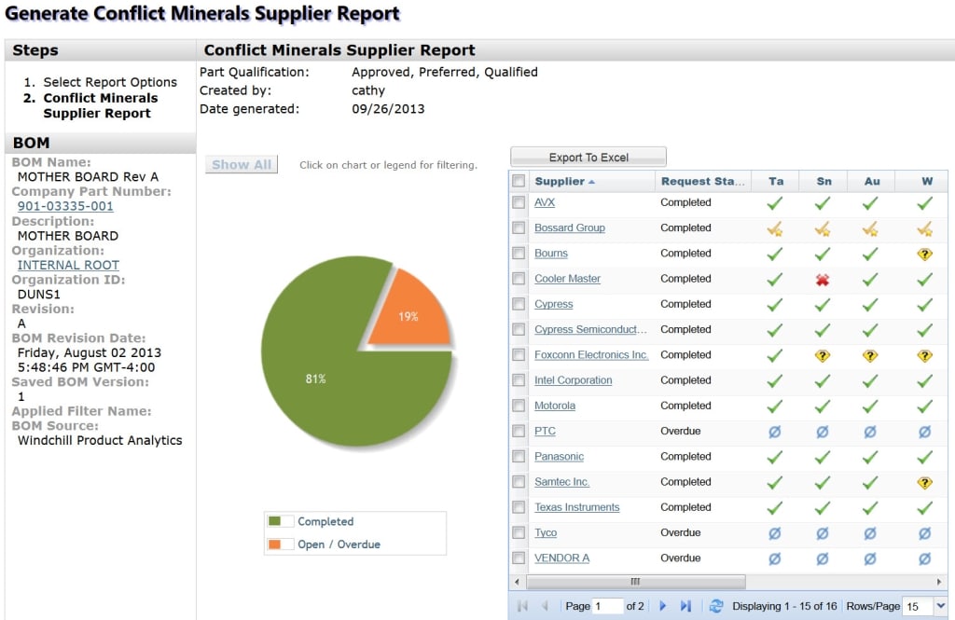Filter by Completed legend entry
The height and width of the screenshot is (620, 955).
pyautogui.click(x=325, y=521)
